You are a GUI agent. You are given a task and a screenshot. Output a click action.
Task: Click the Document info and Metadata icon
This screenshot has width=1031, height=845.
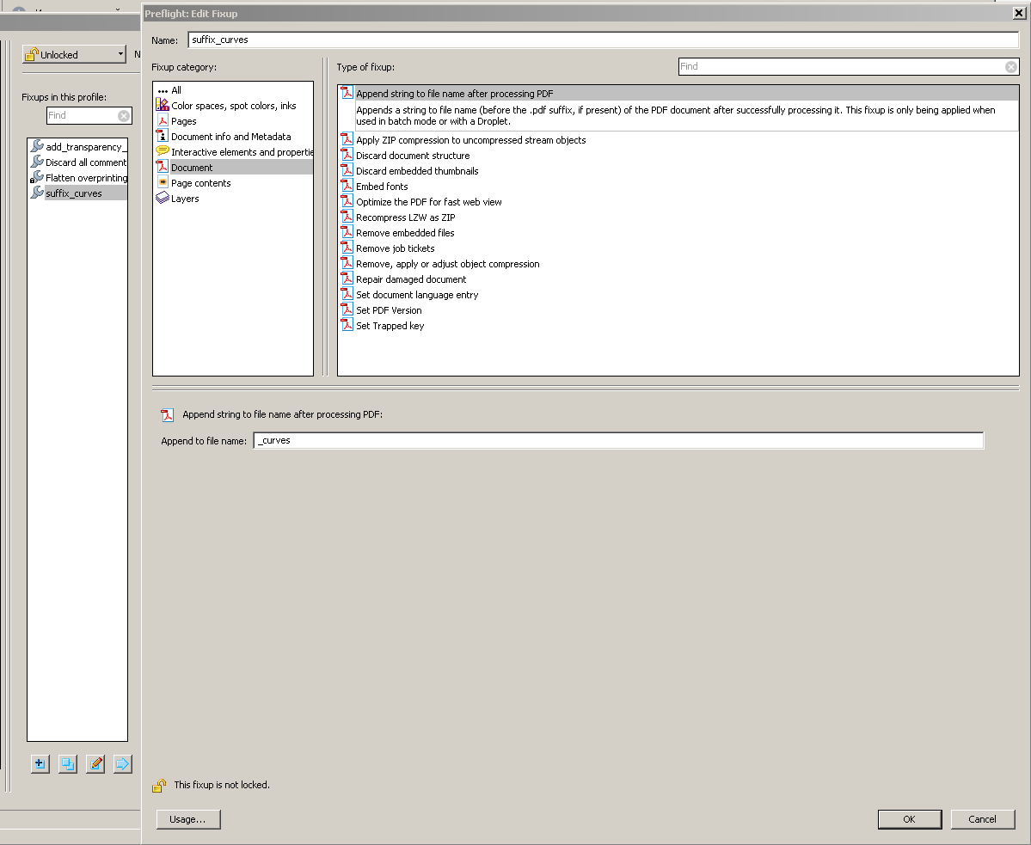click(x=163, y=136)
